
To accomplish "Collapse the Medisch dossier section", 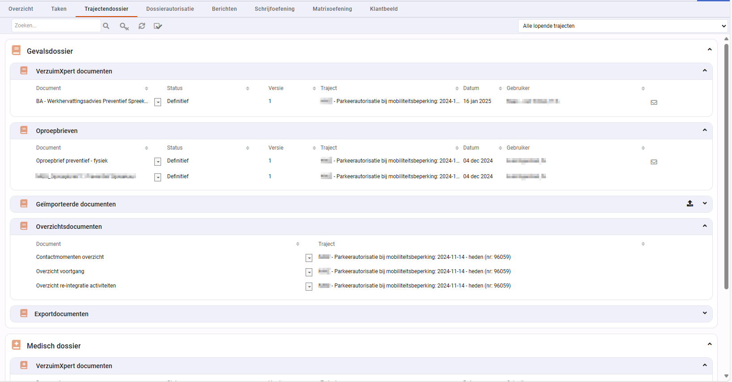I will pos(710,344).
